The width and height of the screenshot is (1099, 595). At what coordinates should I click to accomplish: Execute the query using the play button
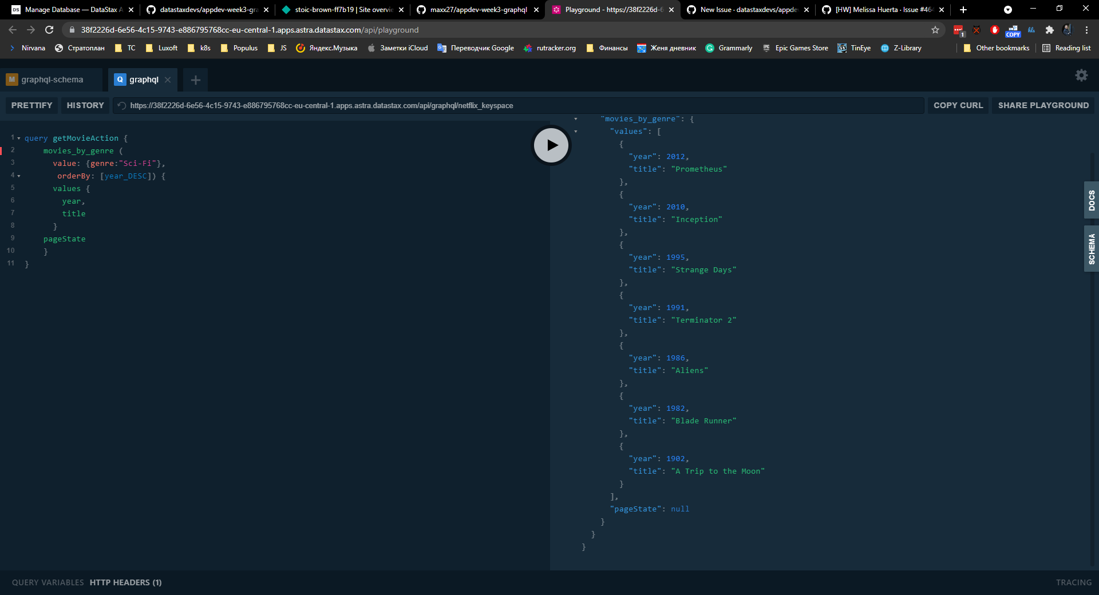tap(551, 145)
